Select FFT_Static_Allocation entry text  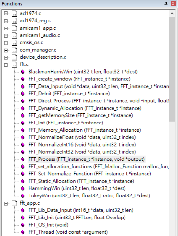(81, 181)
